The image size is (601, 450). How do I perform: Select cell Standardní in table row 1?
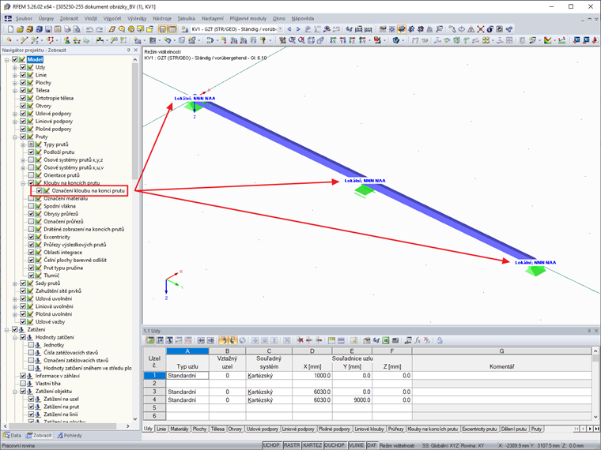187,376
